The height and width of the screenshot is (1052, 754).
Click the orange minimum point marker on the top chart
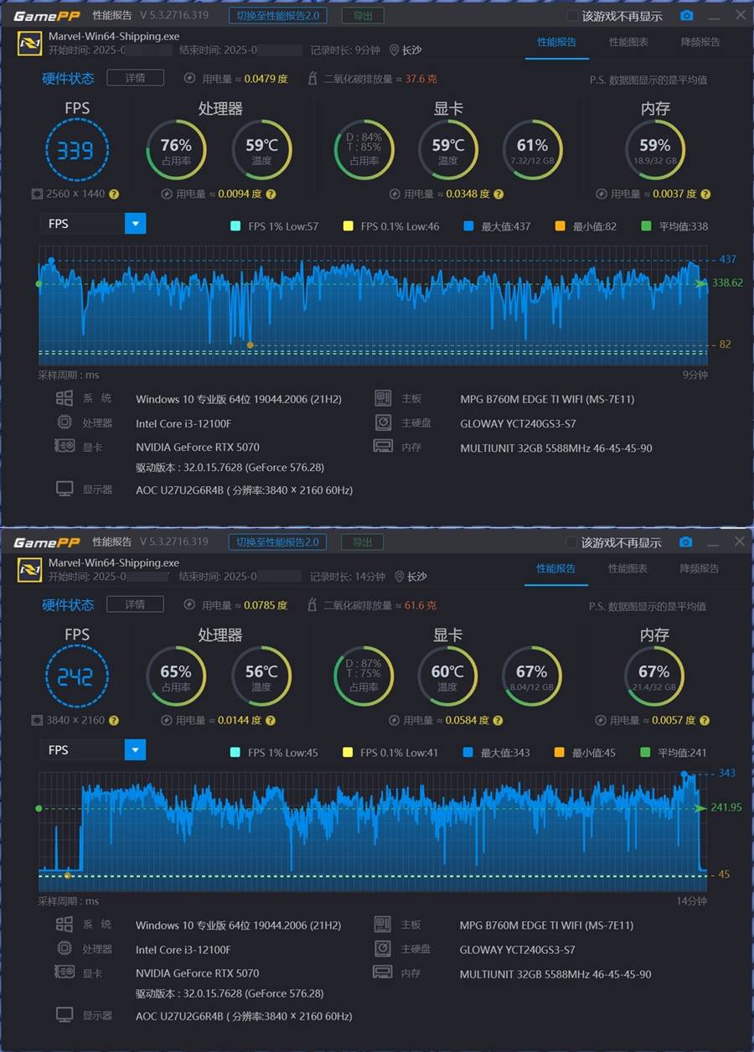[x=250, y=345]
